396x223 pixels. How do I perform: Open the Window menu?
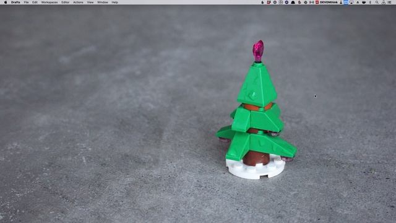coord(103,2)
